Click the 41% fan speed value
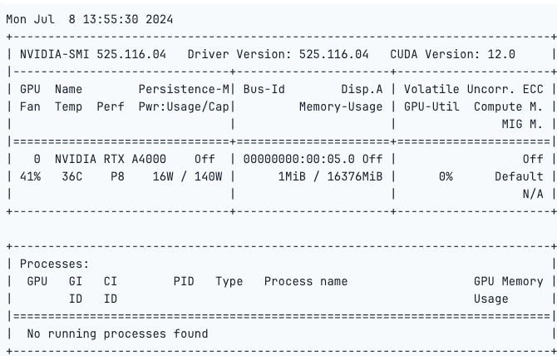The image size is (557, 356). [30, 176]
